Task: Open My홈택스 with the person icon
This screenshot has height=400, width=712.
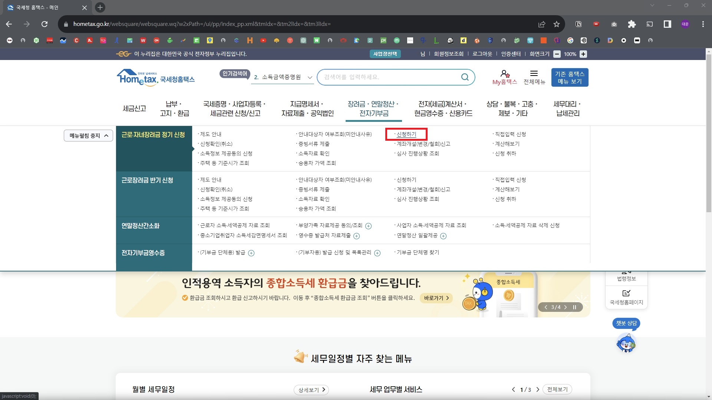Action: click(x=504, y=77)
